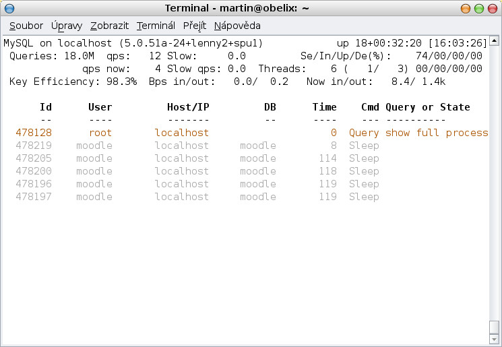Click 'show full process' query text
Image resolution: width=502 pixels, height=347 pixels.
click(x=437, y=133)
